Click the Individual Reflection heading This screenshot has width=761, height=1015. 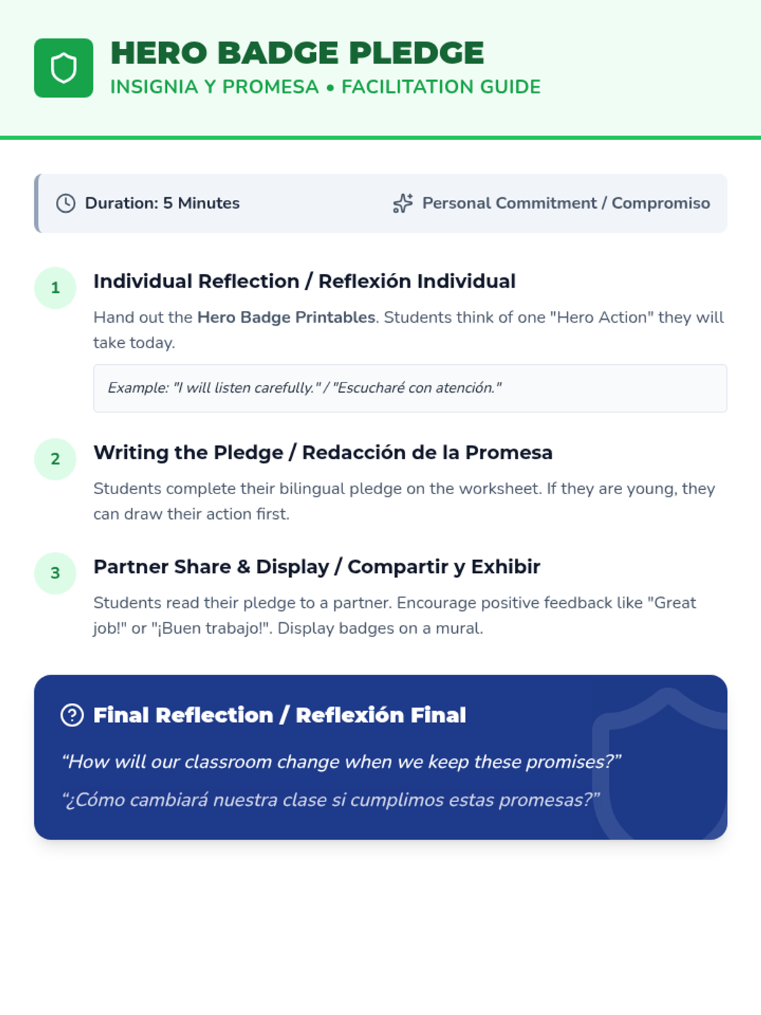[304, 281]
